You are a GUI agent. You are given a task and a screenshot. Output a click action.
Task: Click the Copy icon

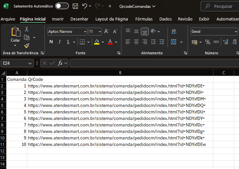27,37
